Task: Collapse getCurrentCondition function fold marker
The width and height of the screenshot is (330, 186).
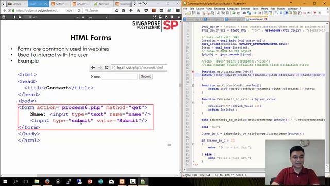Action: click(193, 85)
